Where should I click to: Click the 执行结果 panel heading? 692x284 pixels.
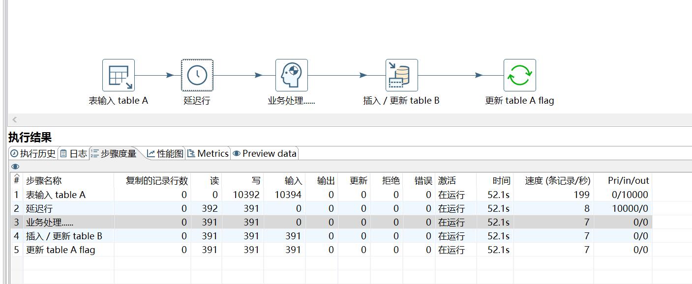coord(30,137)
